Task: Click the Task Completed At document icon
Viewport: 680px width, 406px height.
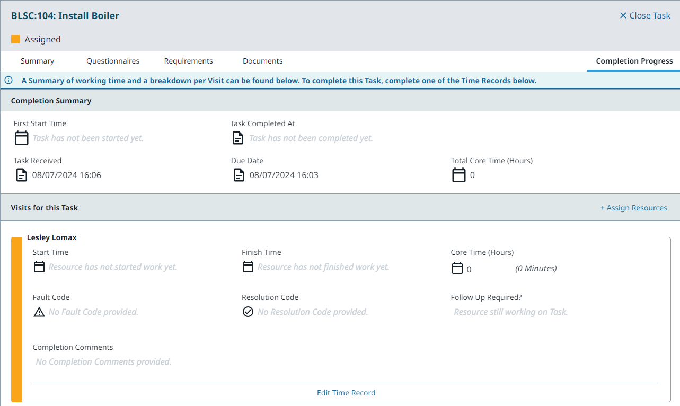Action: click(x=239, y=138)
